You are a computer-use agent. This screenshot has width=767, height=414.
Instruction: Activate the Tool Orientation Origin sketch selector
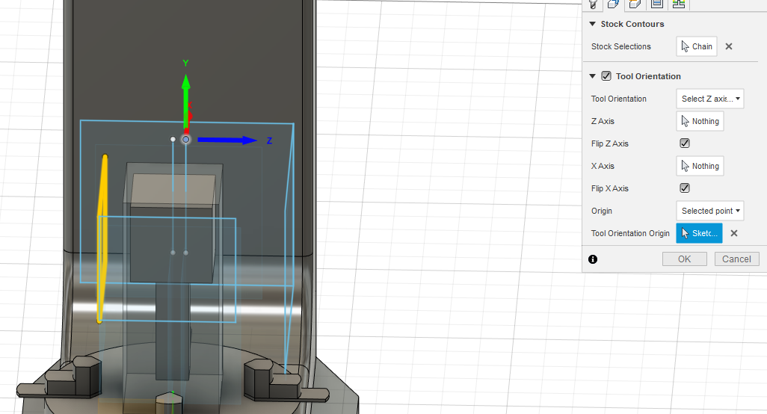click(699, 233)
